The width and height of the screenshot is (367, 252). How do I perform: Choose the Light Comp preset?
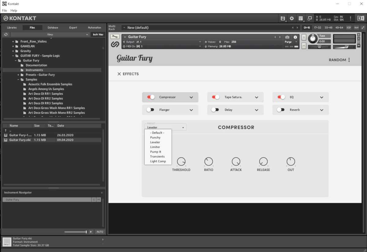pyautogui.click(x=158, y=161)
